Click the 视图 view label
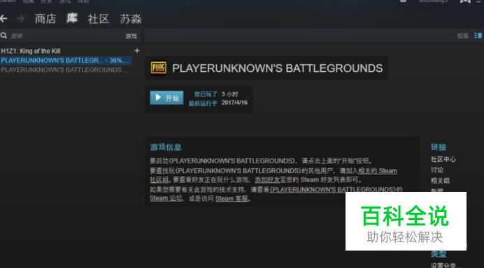484x268 pixels. pyautogui.click(x=463, y=36)
